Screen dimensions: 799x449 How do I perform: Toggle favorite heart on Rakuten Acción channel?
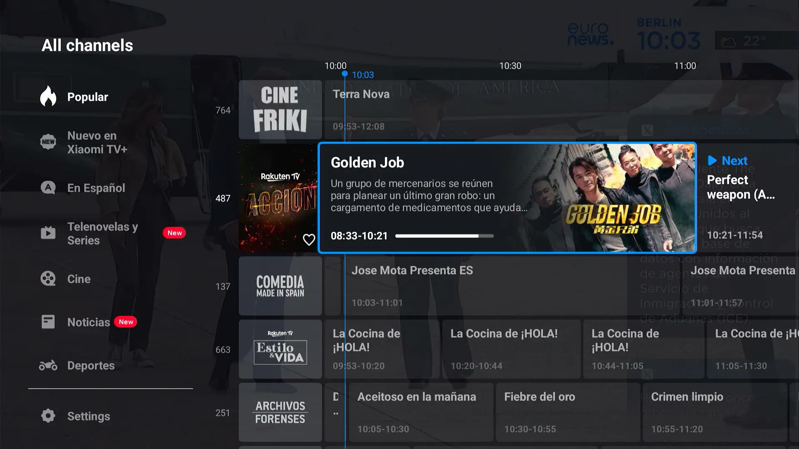point(309,239)
